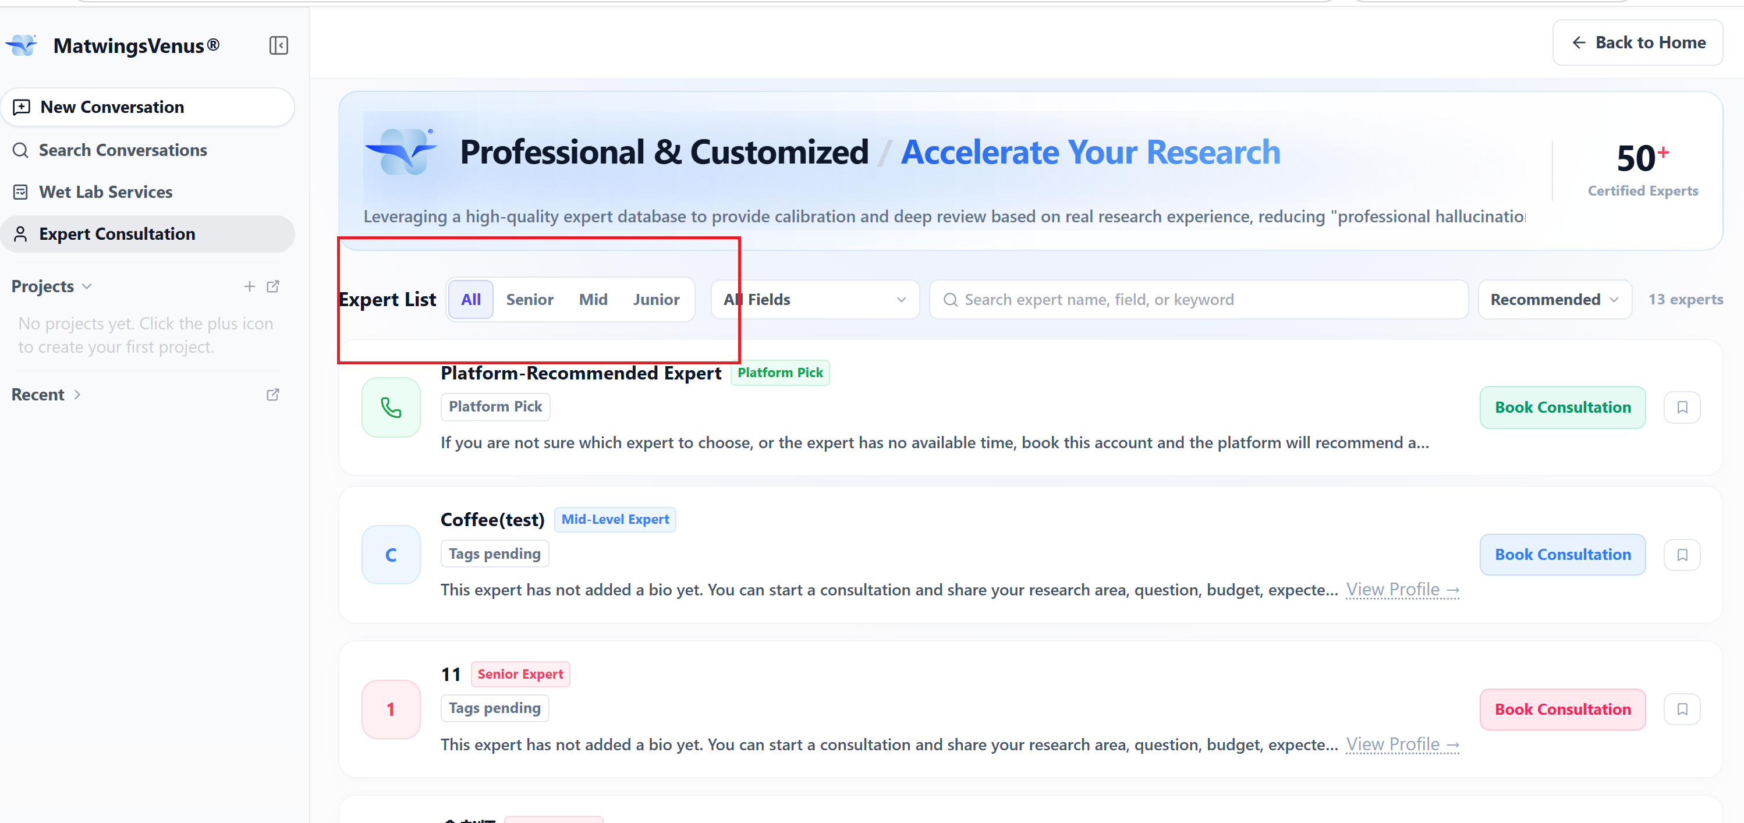Click Tags pending under Coffee(test)
Viewport: 1744px width, 823px height.
(x=494, y=554)
